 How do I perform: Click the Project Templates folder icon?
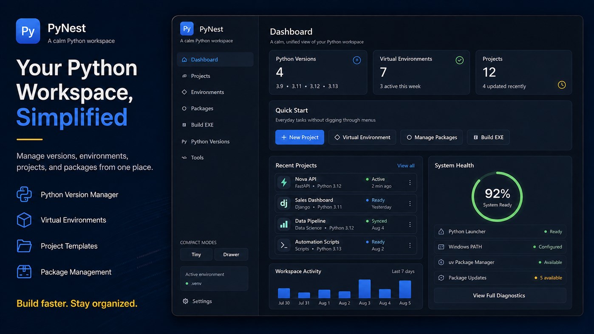[24, 246]
